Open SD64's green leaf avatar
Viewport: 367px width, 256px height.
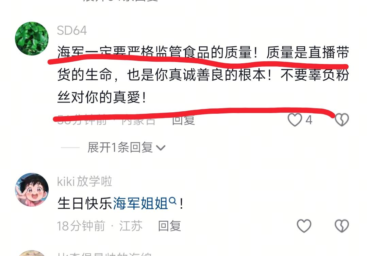point(32,39)
